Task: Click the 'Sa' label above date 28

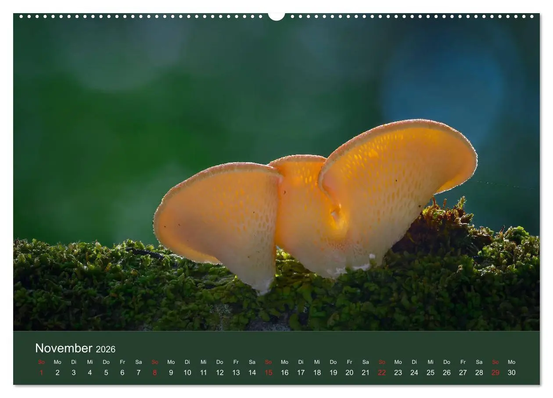Action: pyautogui.click(x=479, y=362)
